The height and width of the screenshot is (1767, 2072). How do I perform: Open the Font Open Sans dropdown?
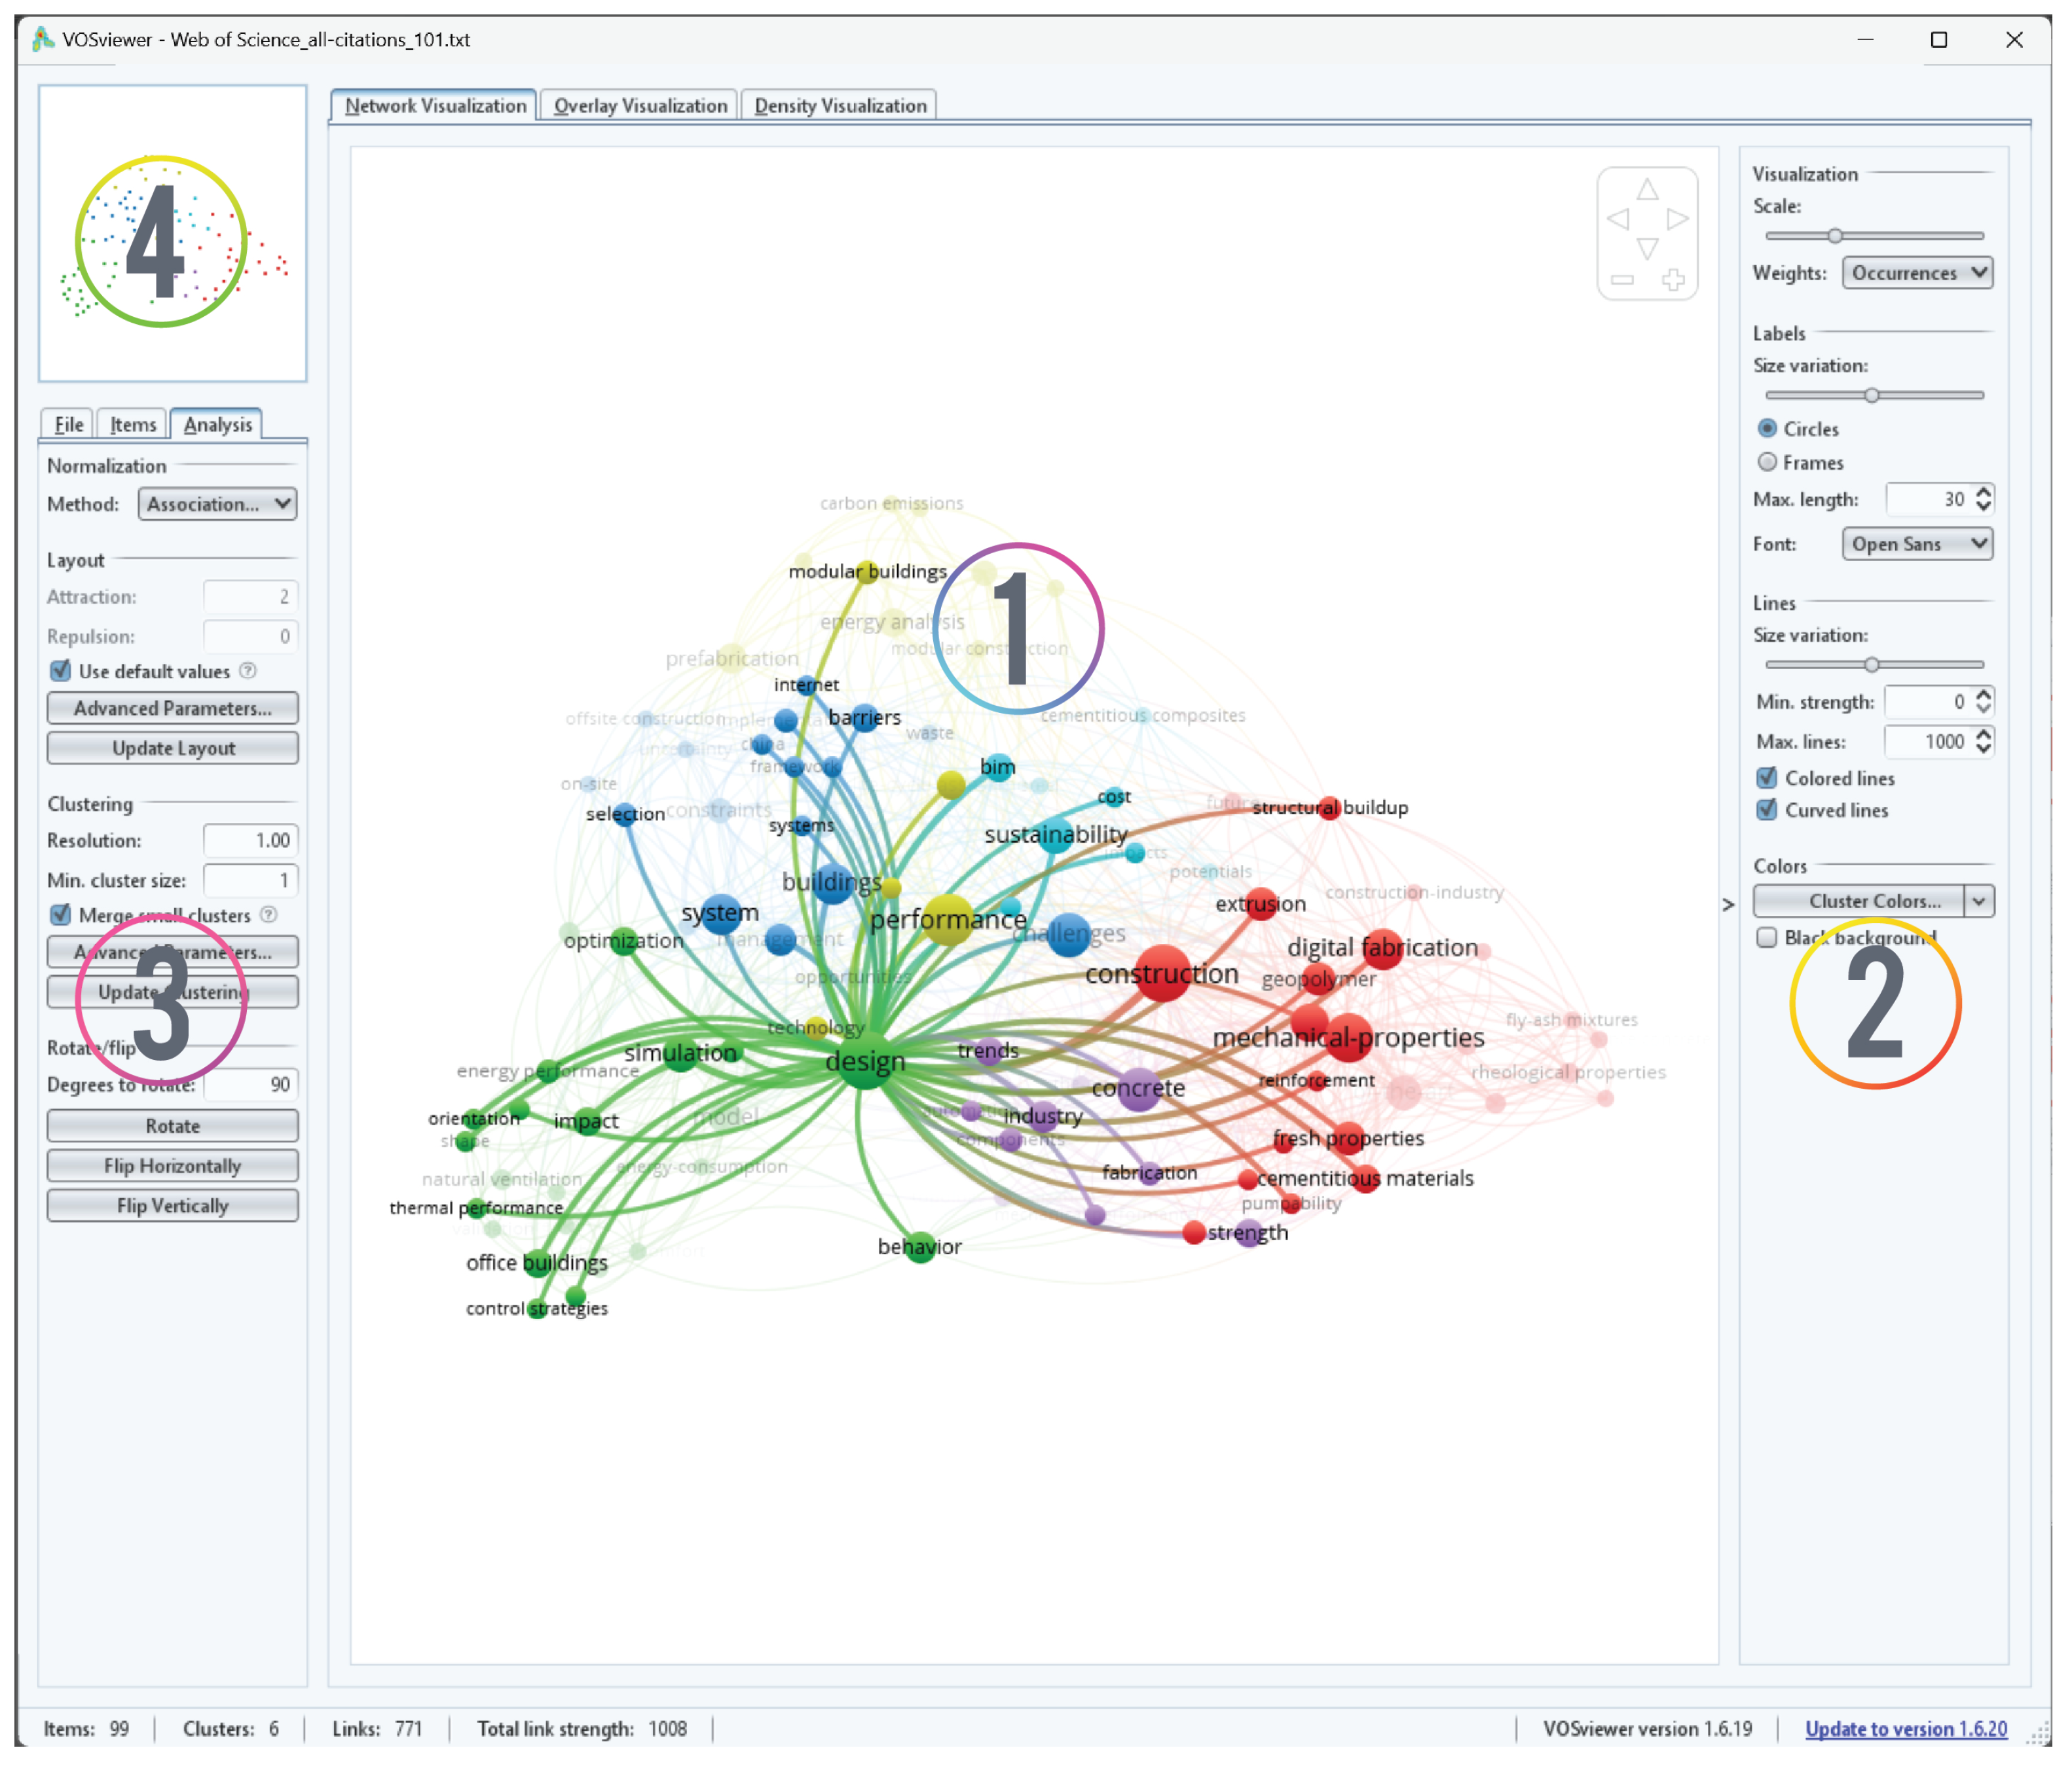click(1917, 544)
